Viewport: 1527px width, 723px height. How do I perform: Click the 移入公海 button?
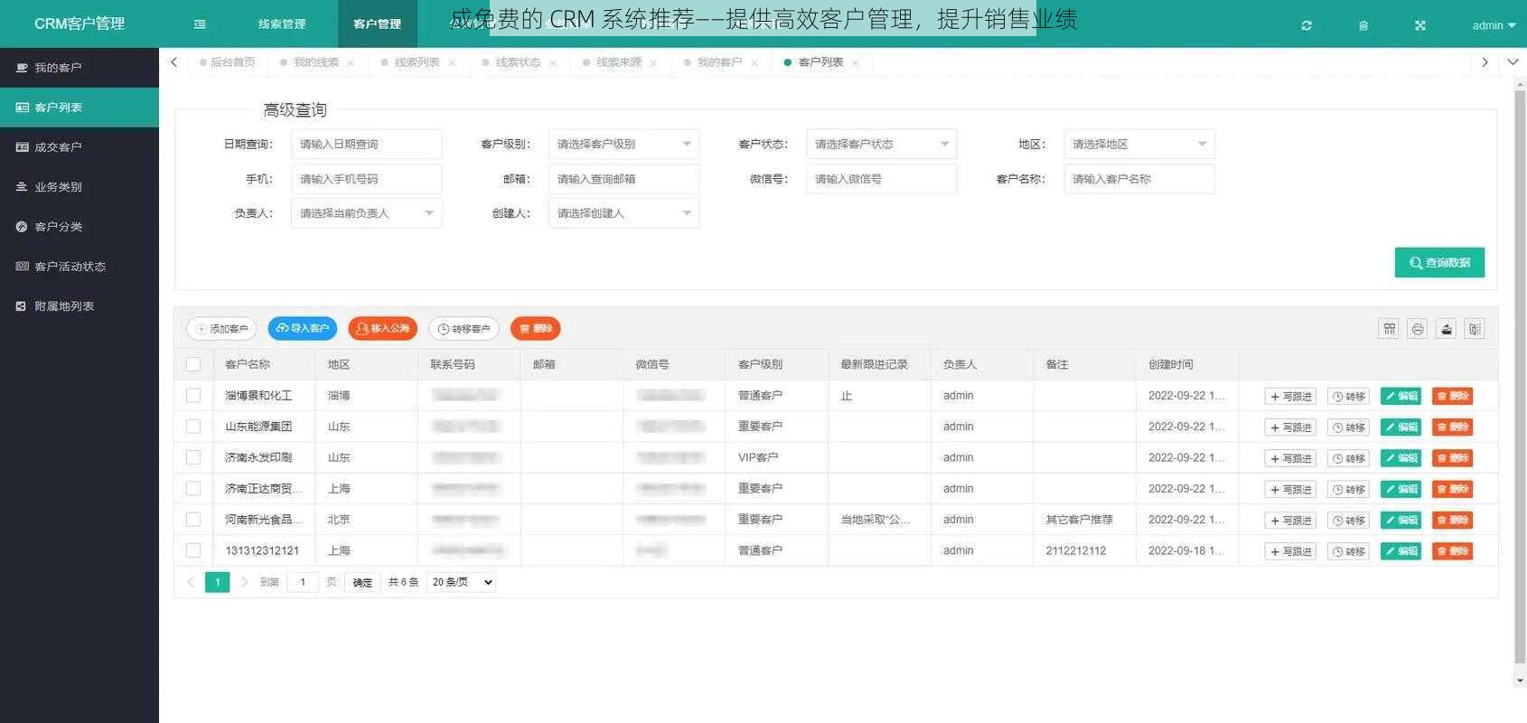pos(383,329)
